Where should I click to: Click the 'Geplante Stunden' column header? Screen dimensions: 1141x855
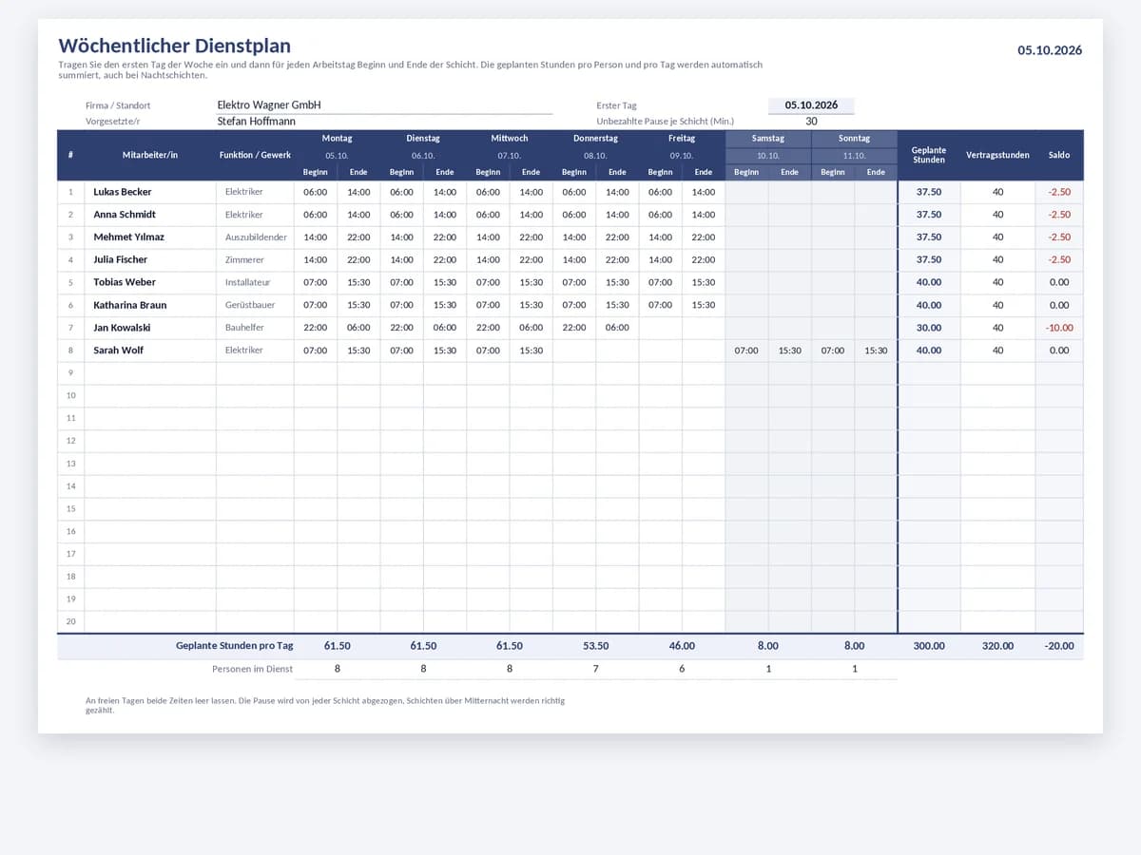pos(929,155)
